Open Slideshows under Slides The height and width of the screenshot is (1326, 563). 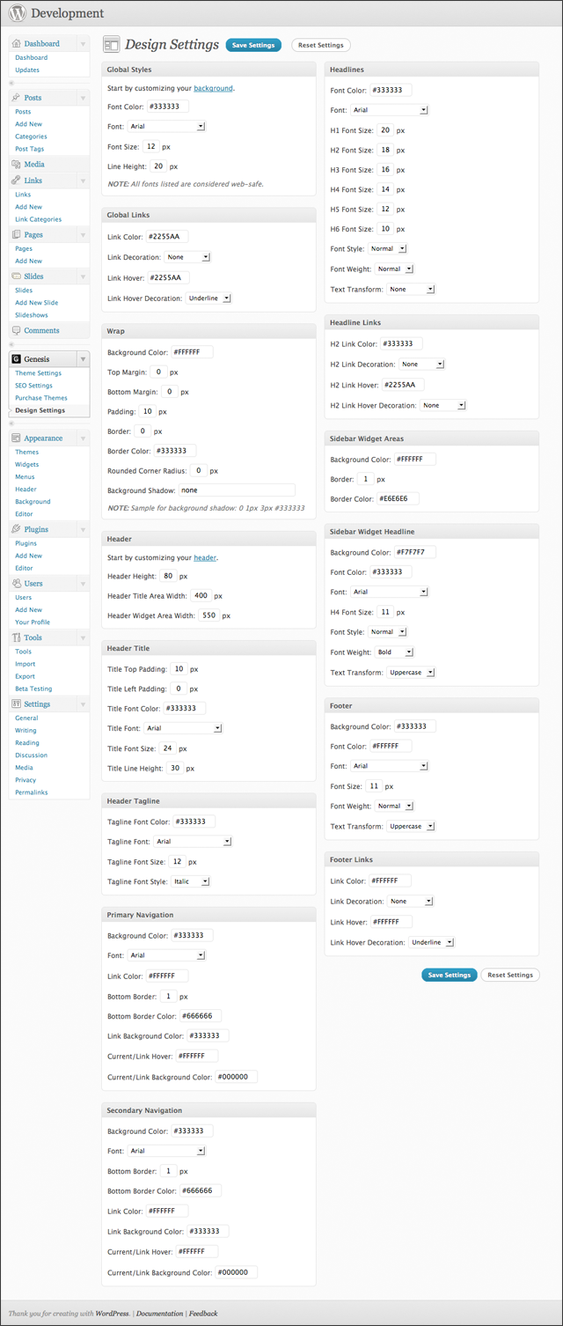(x=32, y=315)
